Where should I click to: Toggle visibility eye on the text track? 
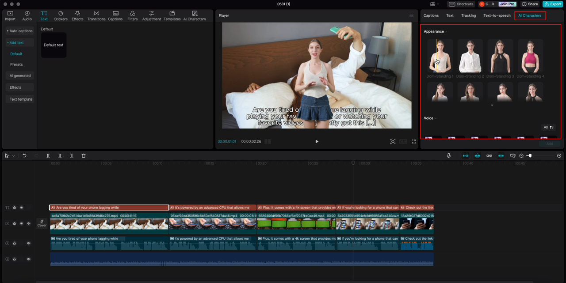click(x=21, y=208)
